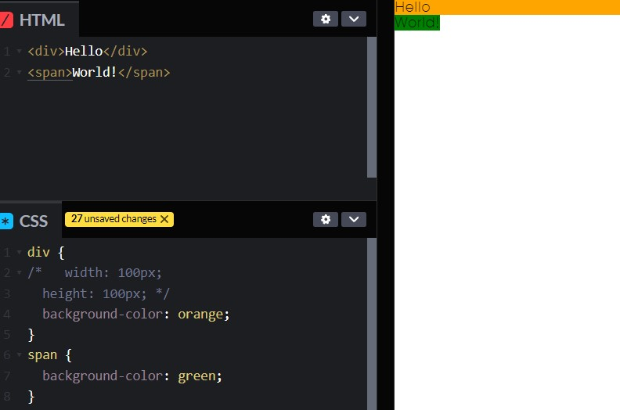620x410 pixels.
Task: Click the red HTML slash icon
Action: pyautogui.click(x=6, y=20)
